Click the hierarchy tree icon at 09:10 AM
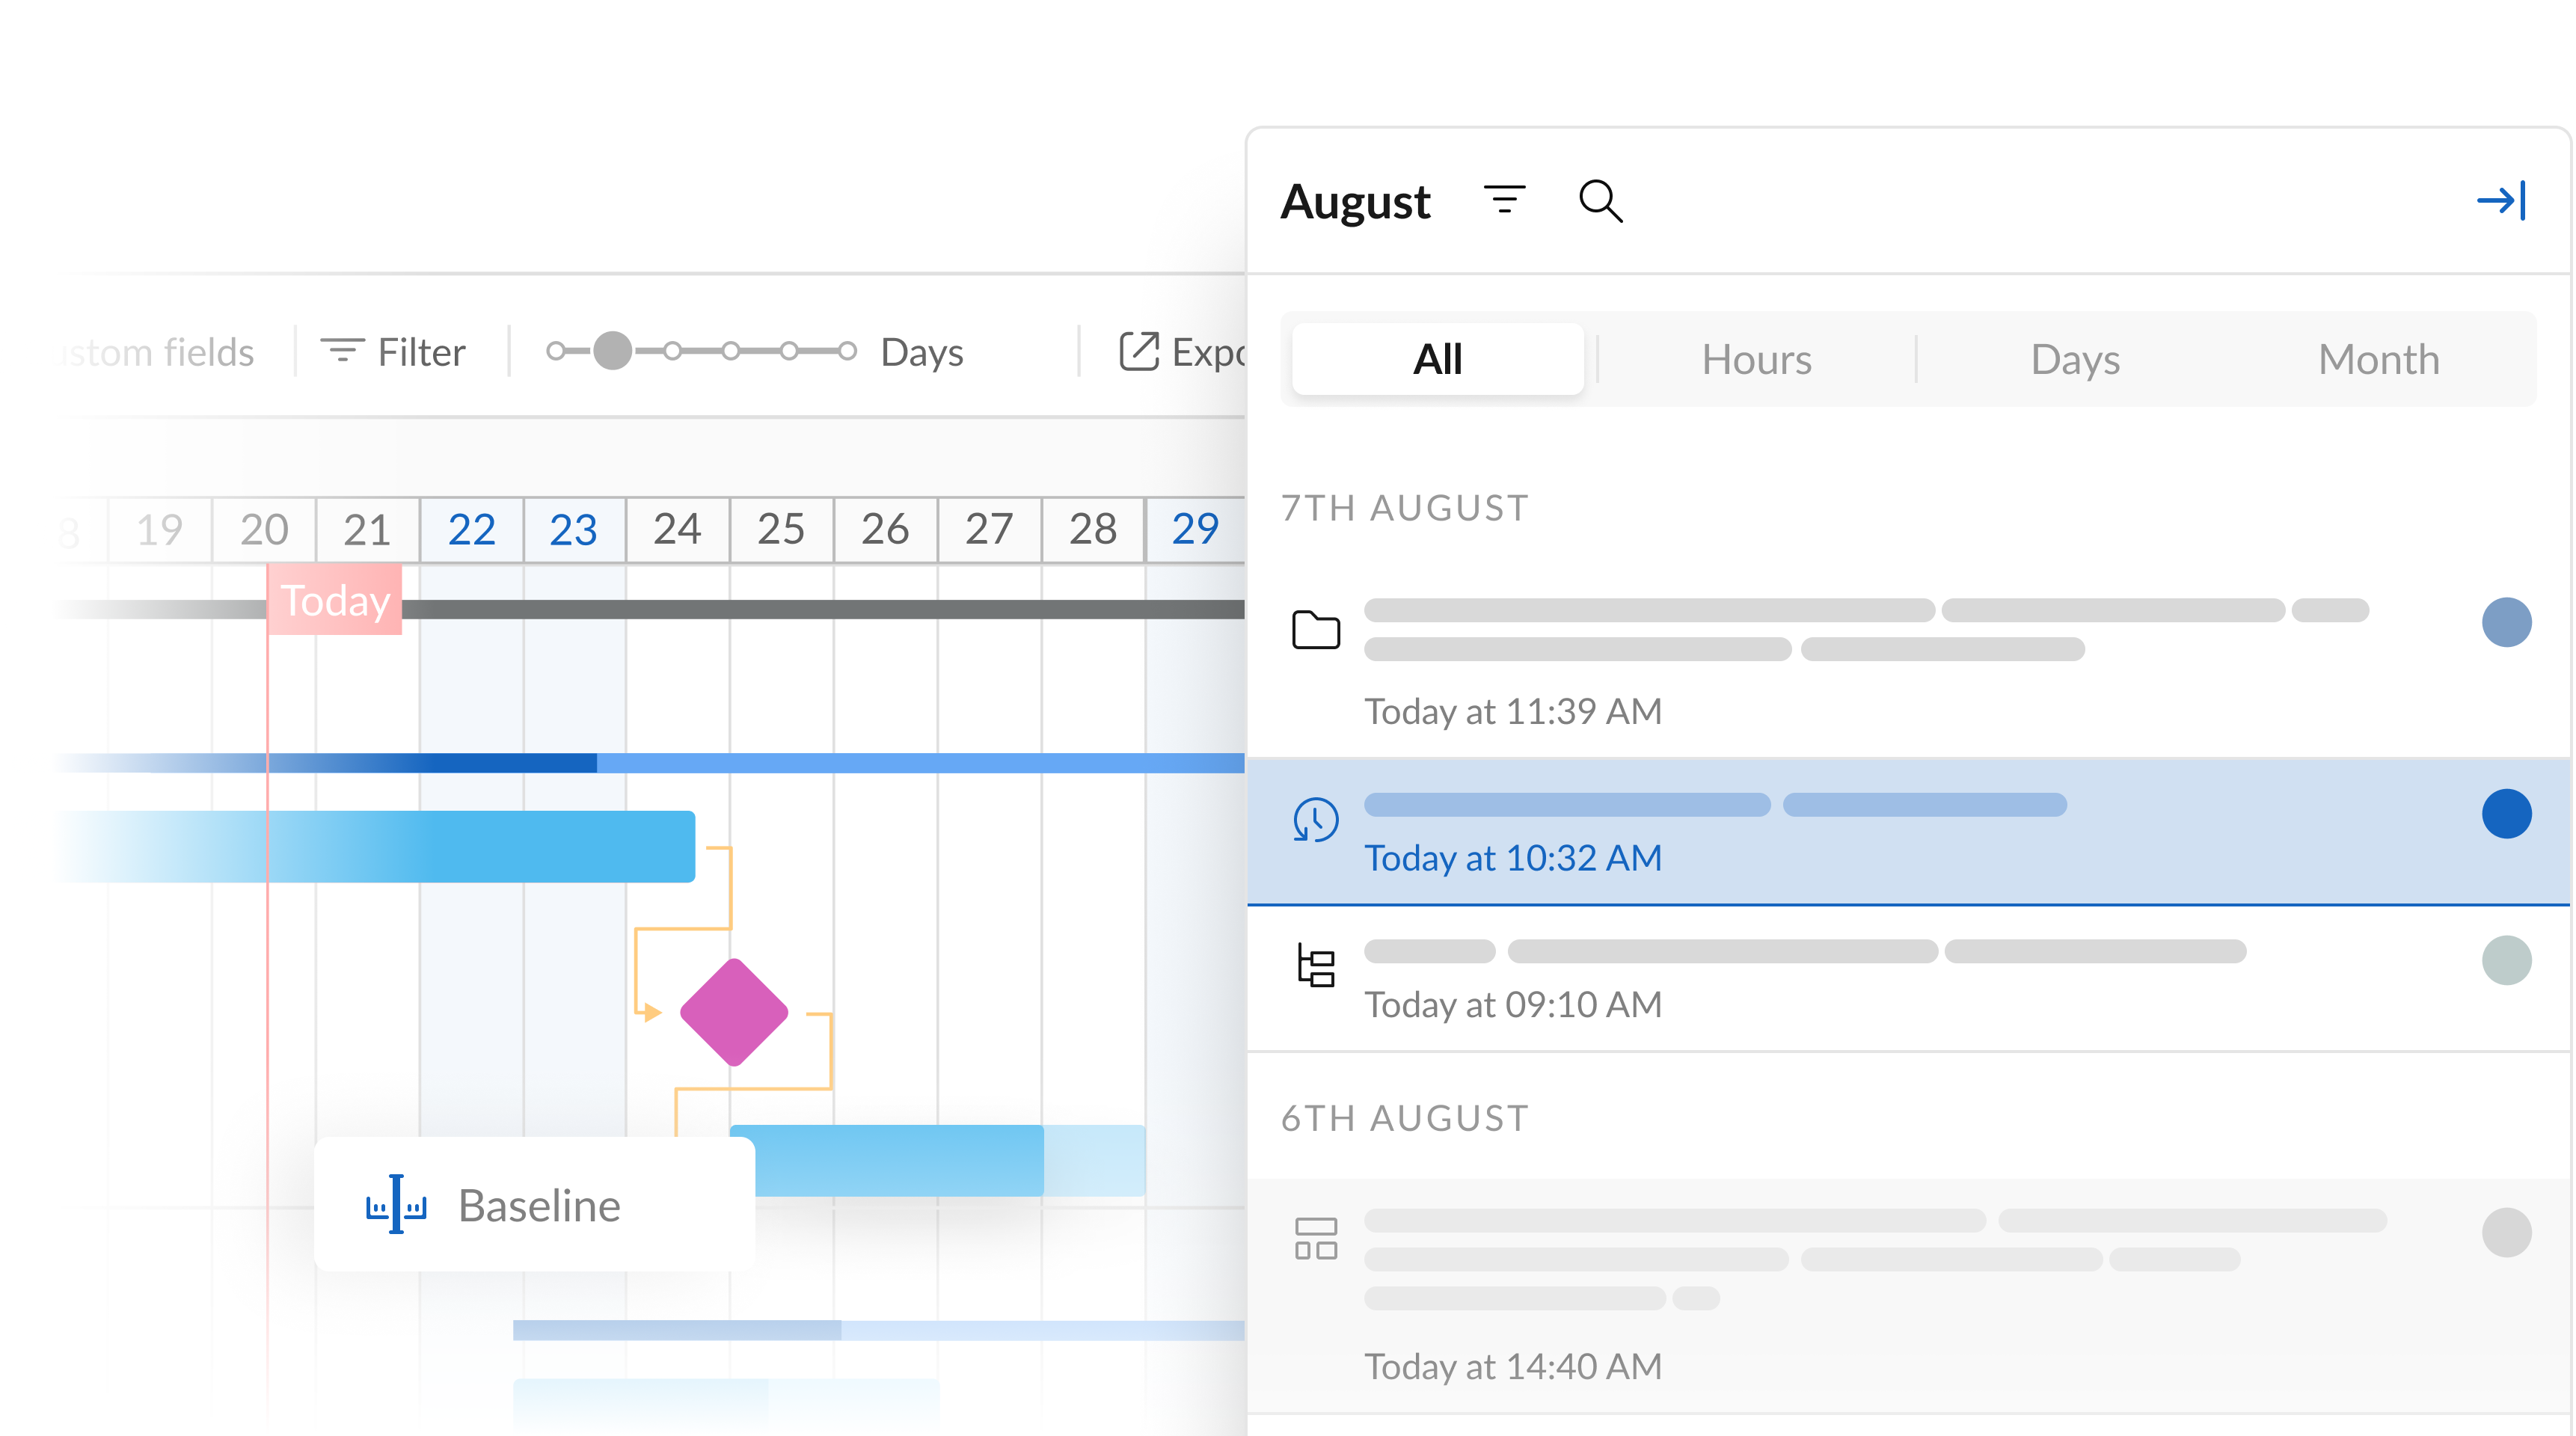2576x1436 pixels. 1315,966
